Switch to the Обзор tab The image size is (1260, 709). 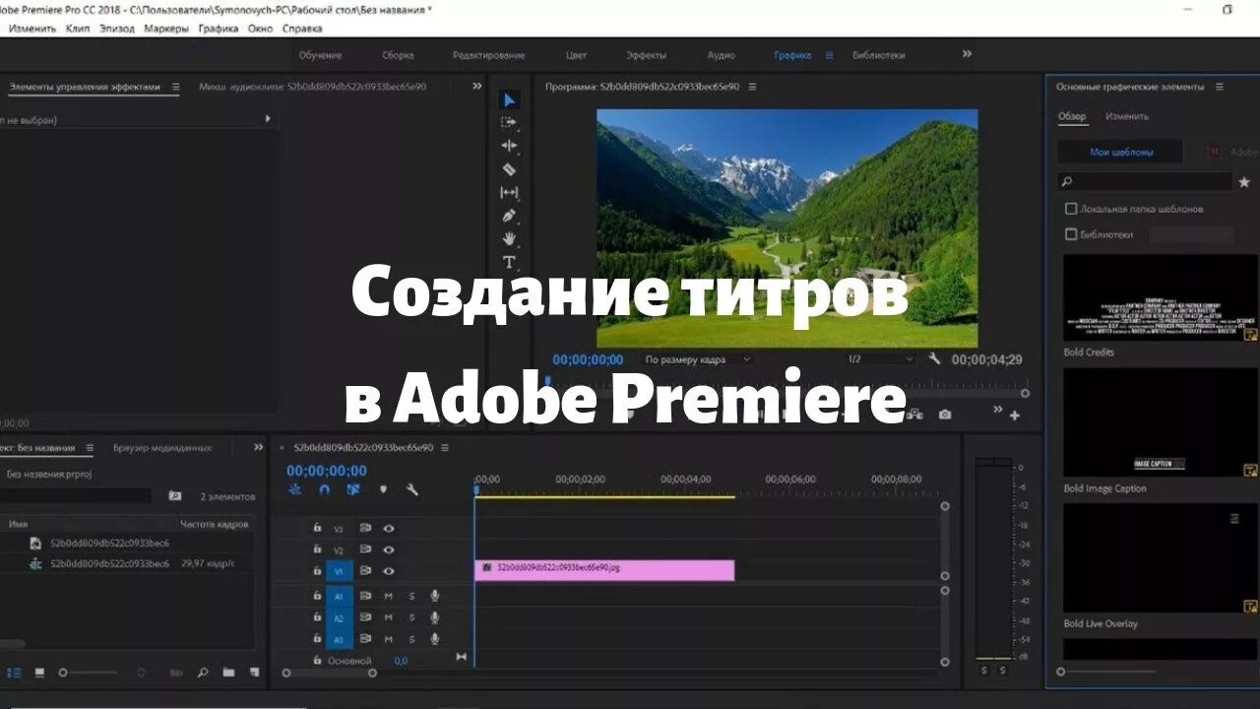pyautogui.click(x=1072, y=116)
